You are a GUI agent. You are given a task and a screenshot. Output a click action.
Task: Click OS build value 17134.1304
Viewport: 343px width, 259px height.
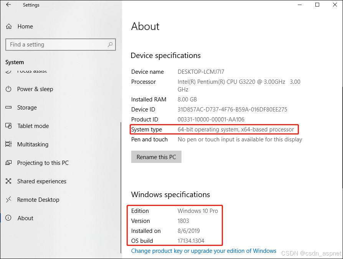pyautogui.click(x=191, y=241)
